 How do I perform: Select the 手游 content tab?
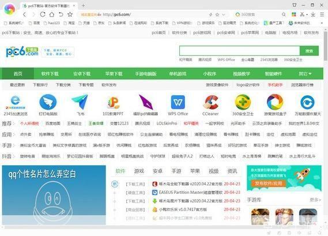[x=176, y=171]
